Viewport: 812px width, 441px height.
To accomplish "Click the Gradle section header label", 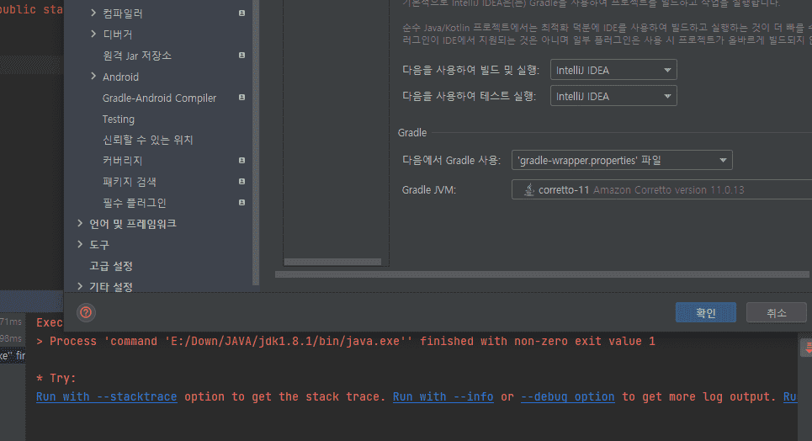I will click(412, 133).
